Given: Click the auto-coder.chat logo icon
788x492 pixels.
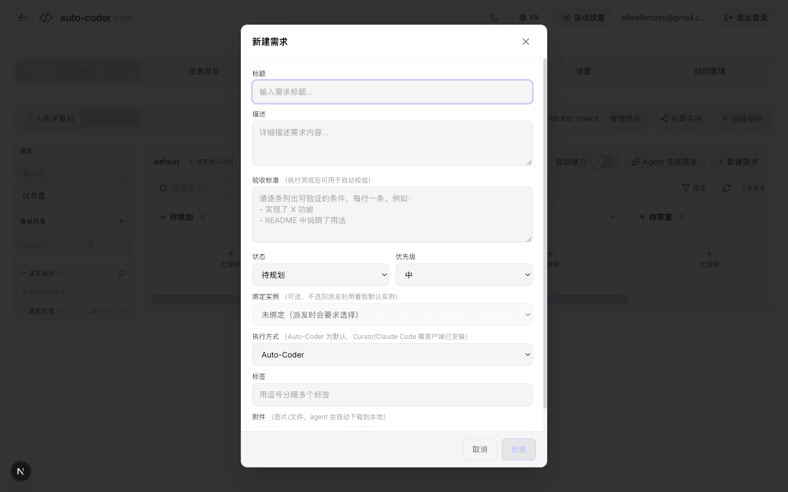Looking at the screenshot, I should (46, 17).
